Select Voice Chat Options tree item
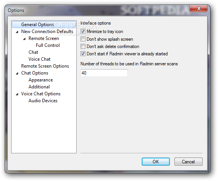 pyautogui.click(x=41, y=94)
